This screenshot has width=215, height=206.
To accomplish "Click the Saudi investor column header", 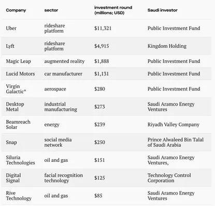I will (x=163, y=10).
